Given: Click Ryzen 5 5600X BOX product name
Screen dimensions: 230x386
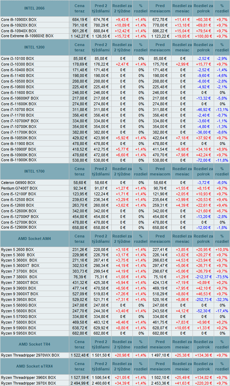Looking at the screenshot, I should (x=18, y=311).
